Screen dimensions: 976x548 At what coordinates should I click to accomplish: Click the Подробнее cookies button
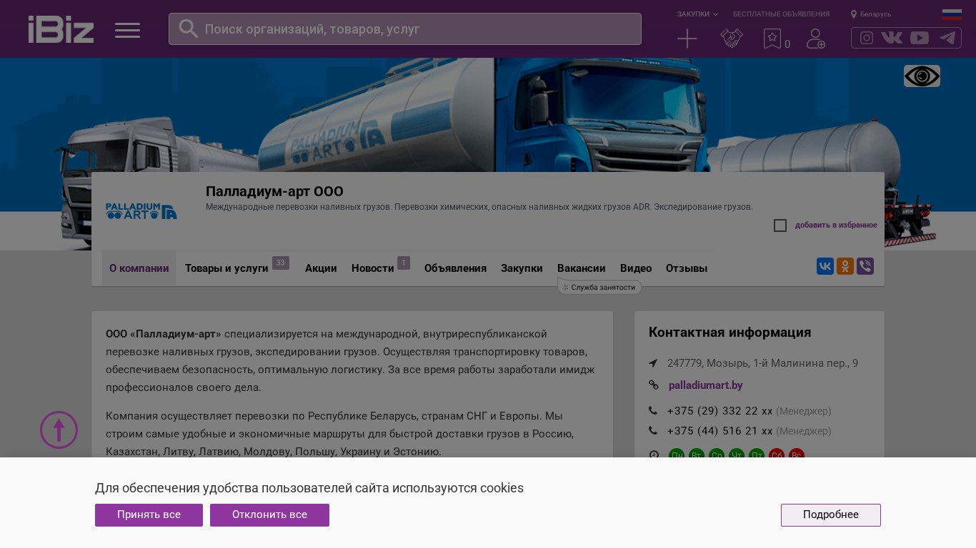pos(831,515)
